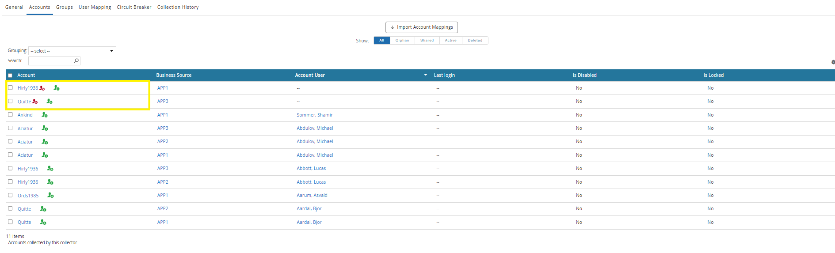
Task: Click the green add-user icon in the Ords1985 row
Action: point(50,195)
